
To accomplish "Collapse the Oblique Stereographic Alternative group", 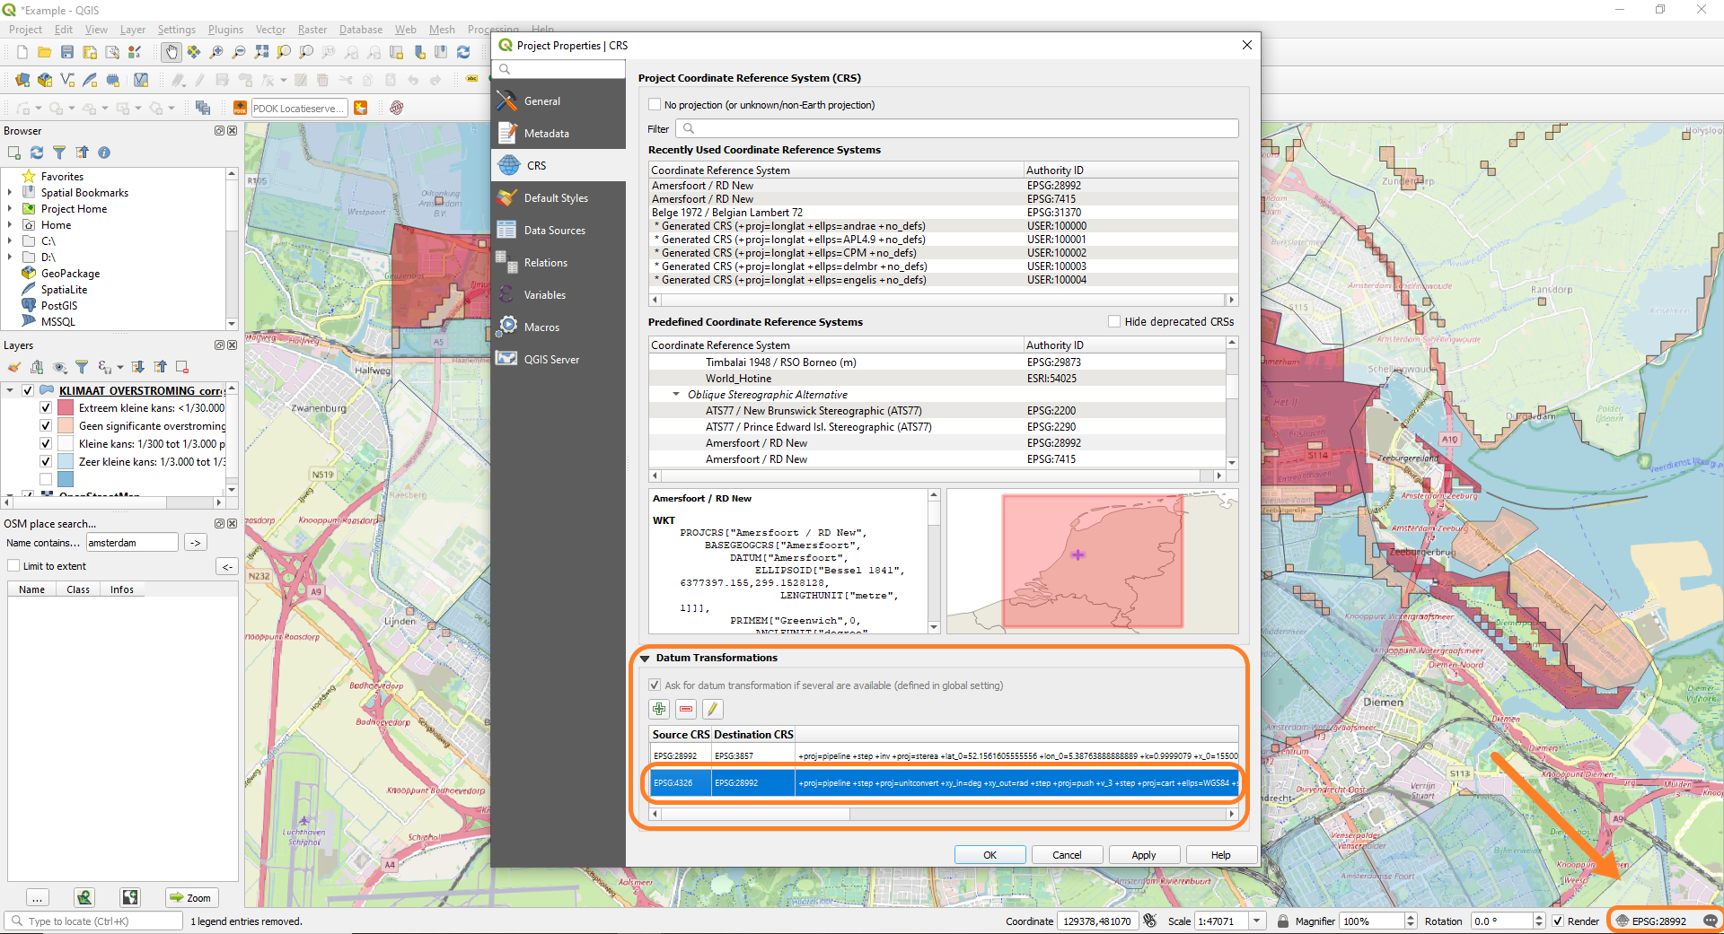I will (676, 395).
